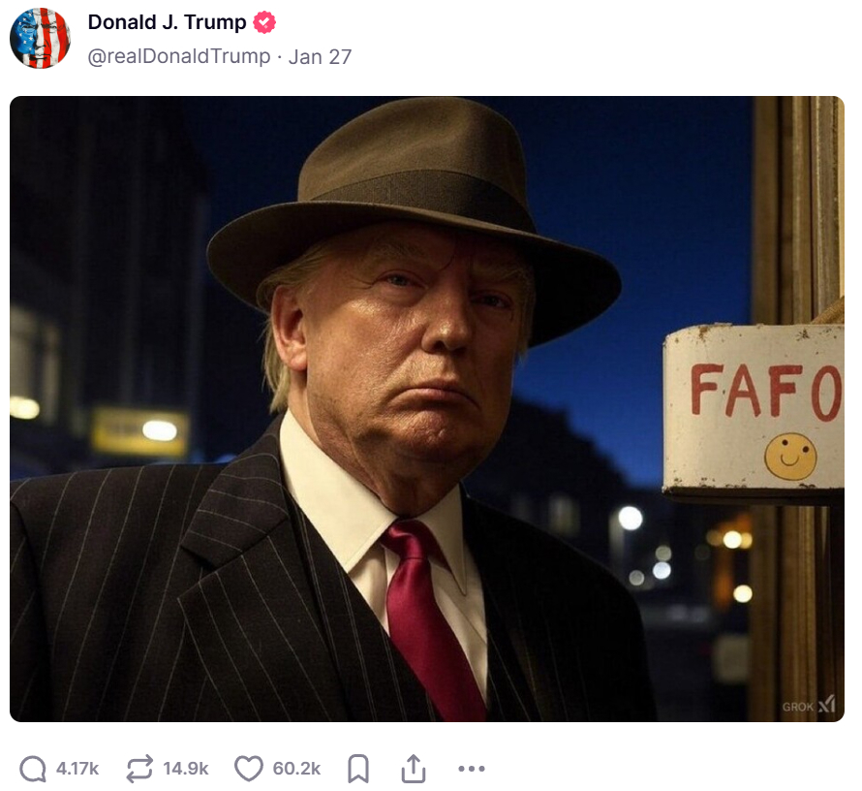
Task: Like the post with the heart icon
Action: [249, 769]
